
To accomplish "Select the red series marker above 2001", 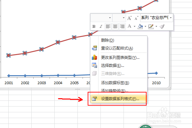I will coord(8,55).
